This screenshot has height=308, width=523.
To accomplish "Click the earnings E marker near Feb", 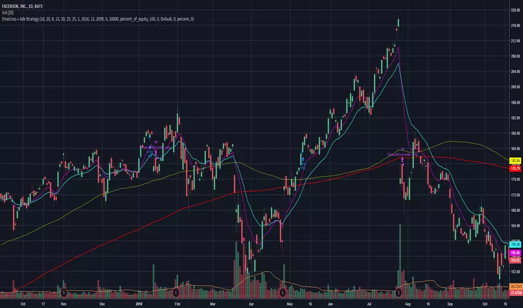I will point(176,293).
